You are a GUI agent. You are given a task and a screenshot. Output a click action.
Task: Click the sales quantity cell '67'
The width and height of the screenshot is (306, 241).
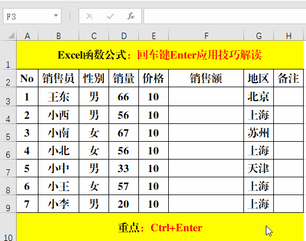click(x=124, y=133)
